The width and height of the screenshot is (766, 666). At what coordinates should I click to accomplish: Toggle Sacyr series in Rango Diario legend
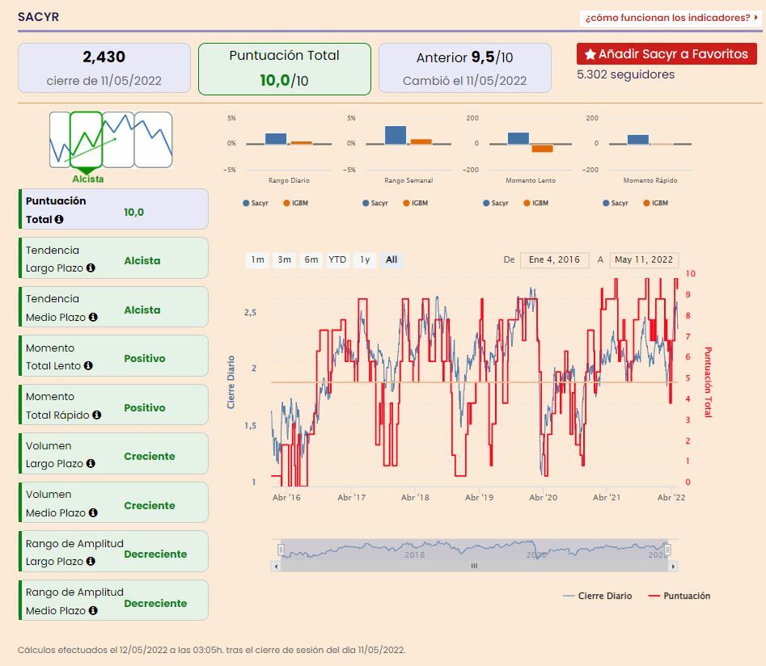(x=256, y=203)
